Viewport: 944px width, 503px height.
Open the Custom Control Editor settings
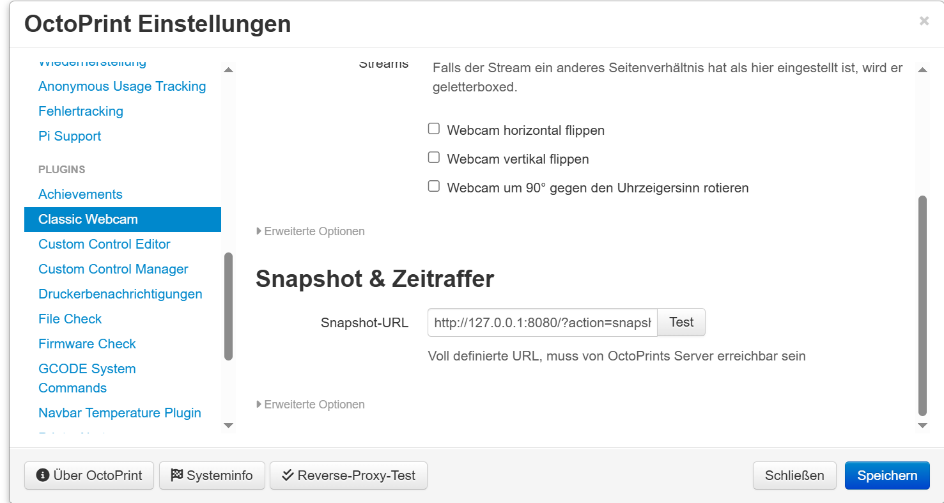(104, 244)
